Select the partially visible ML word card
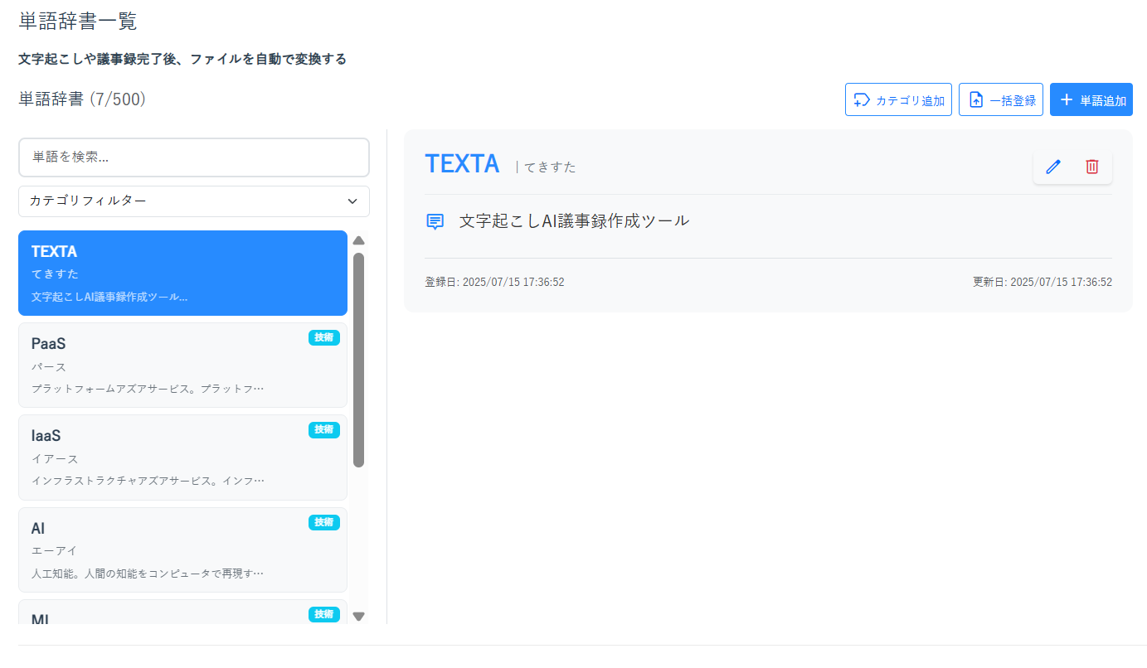The image size is (1147, 668). tap(182, 612)
